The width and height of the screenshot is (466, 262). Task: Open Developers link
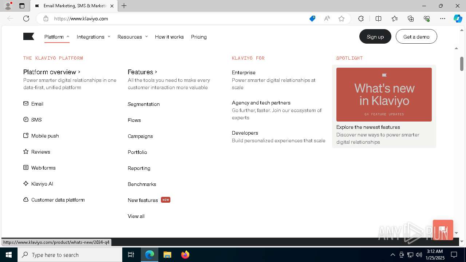[x=245, y=133]
